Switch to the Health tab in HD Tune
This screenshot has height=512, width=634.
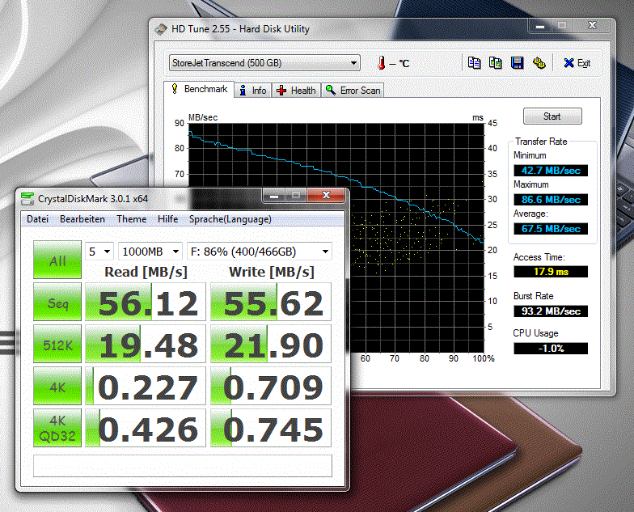tap(296, 91)
